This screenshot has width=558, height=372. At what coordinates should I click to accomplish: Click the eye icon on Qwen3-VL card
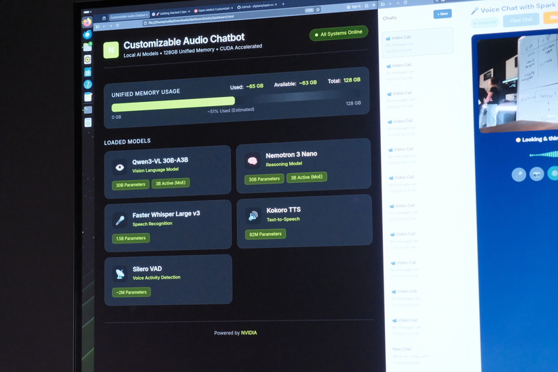120,167
